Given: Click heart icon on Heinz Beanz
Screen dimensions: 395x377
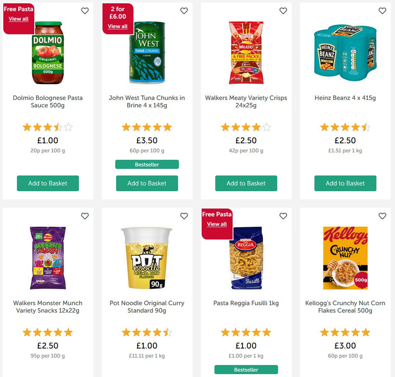Looking at the screenshot, I should (x=382, y=11).
